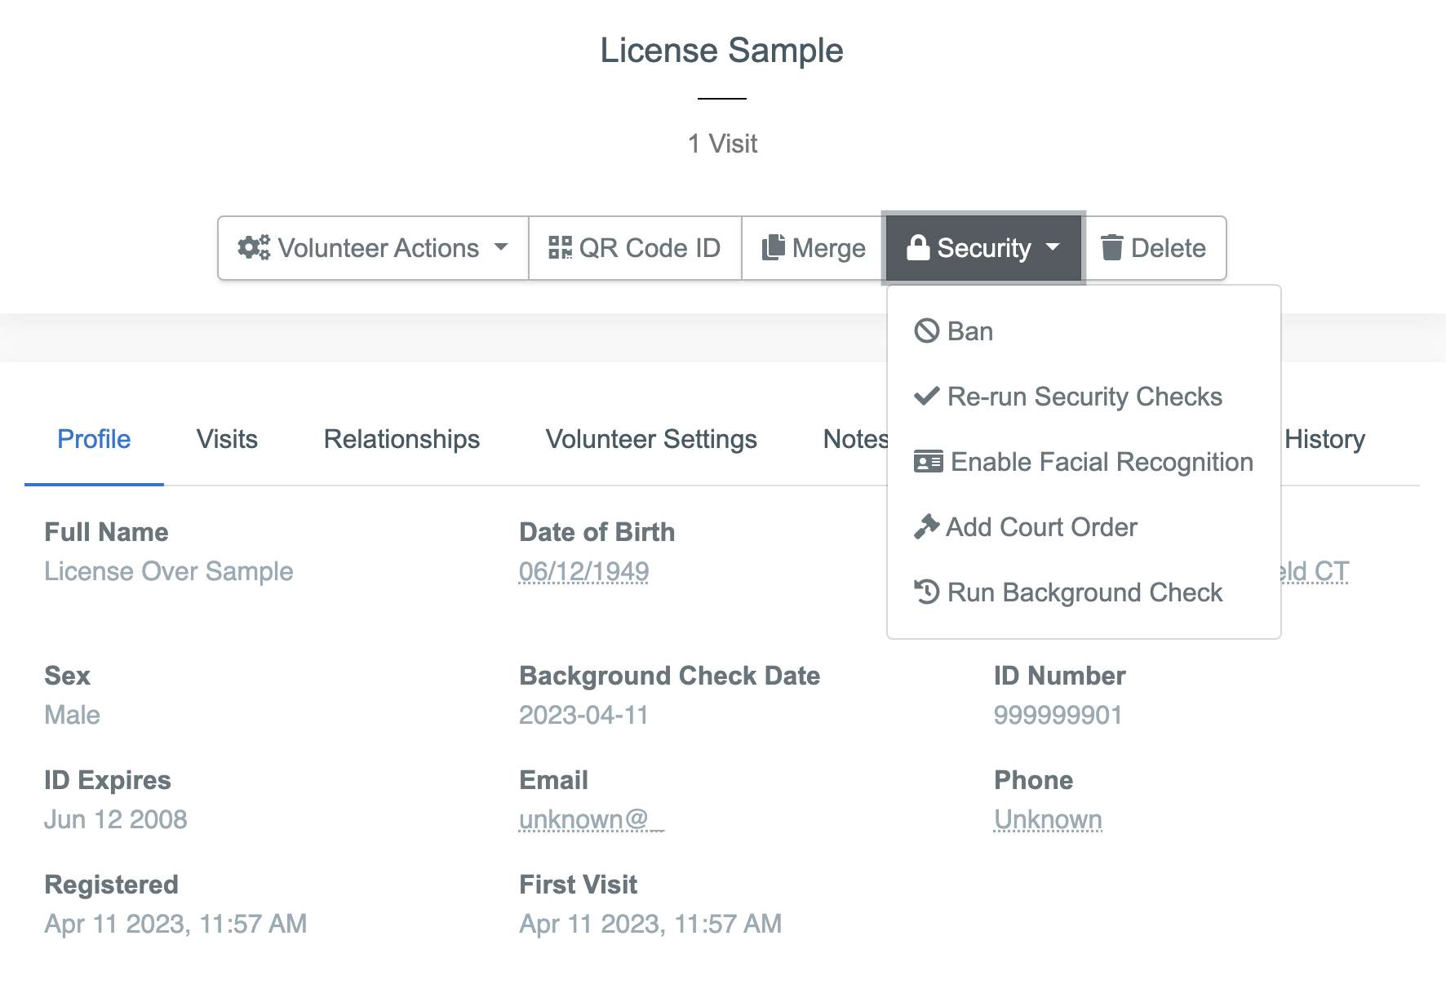Open the Notes tab

(854, 439)
